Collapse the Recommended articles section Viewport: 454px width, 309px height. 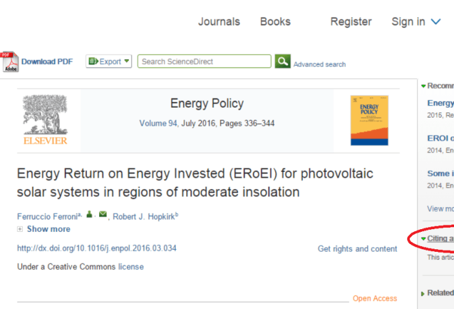(424, 86)
